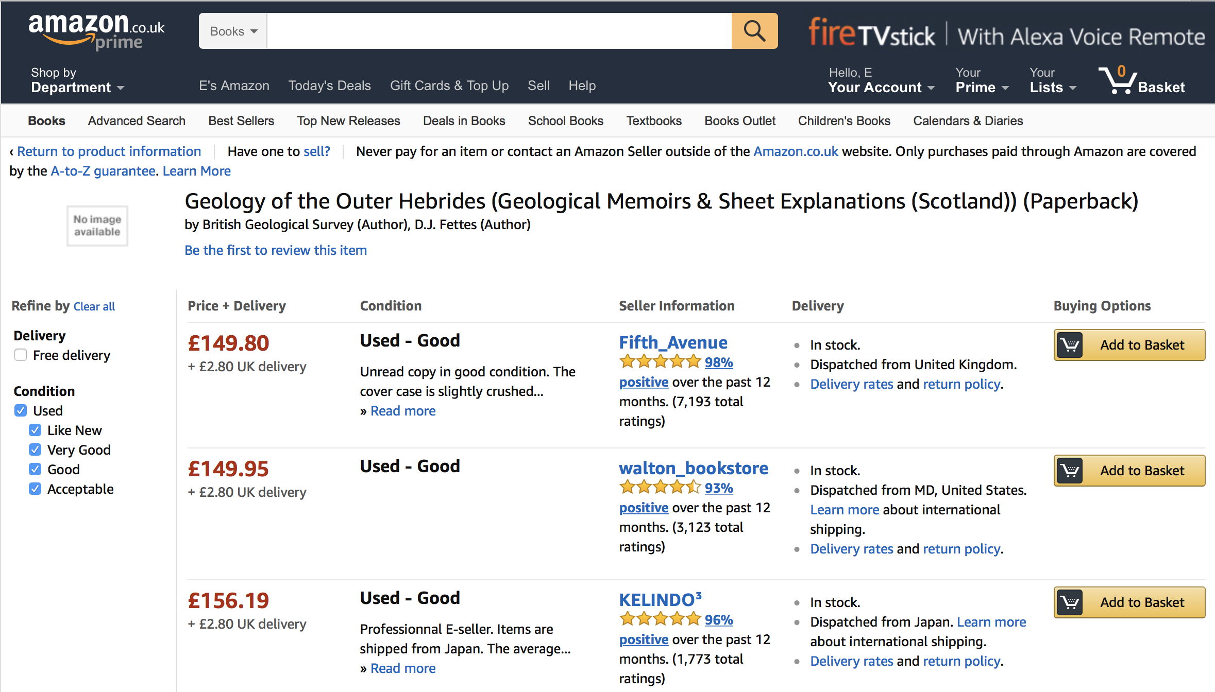Uncheck the Acceptable condition checkbox
The height and width of the screenshot is (692, 1215).
click(35, 488)
